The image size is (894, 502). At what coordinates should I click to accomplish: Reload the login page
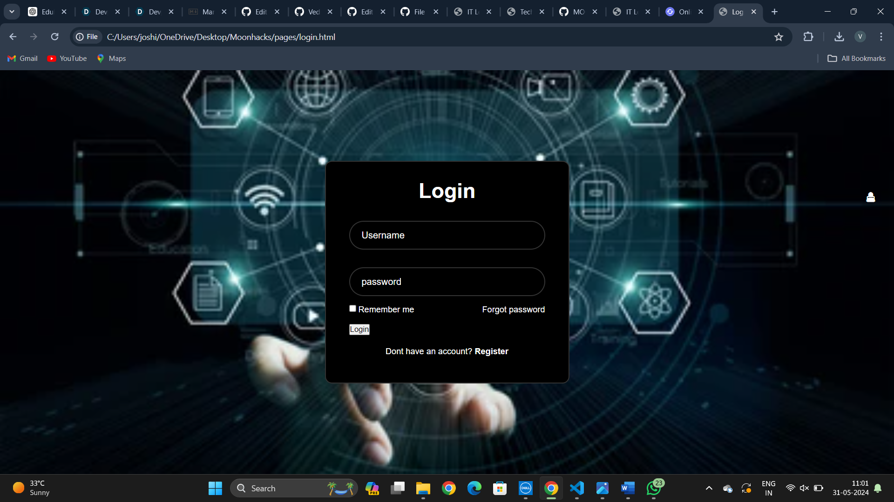coord(54,37)
